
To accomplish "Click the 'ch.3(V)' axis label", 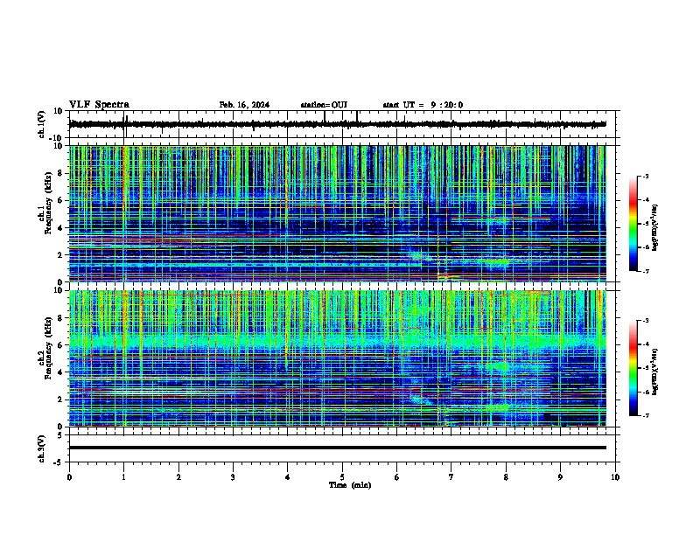I will click(42, 449).
